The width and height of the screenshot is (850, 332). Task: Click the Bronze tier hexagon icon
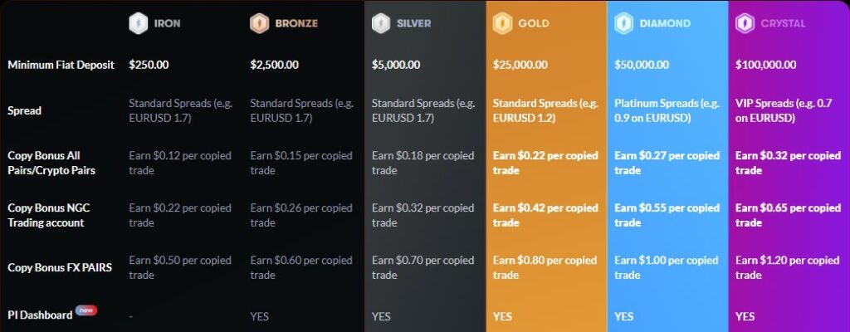[260, 24]
